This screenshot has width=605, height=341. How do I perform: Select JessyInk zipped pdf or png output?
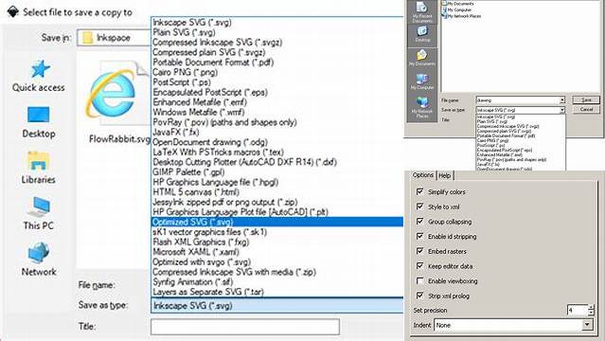pyautogui.click(x=276, y=202)
